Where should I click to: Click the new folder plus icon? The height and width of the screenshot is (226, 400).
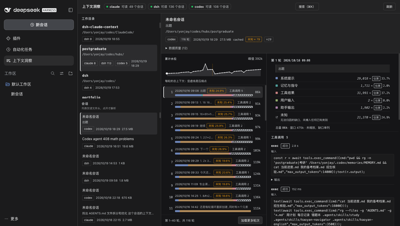pyautogui.click(x=71, y=73)
